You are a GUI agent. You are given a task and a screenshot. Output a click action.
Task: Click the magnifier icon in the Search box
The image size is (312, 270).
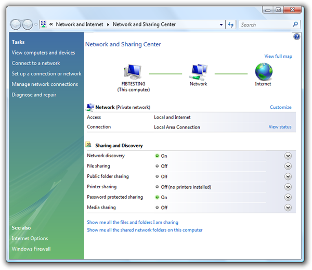[x=295, y=24]
